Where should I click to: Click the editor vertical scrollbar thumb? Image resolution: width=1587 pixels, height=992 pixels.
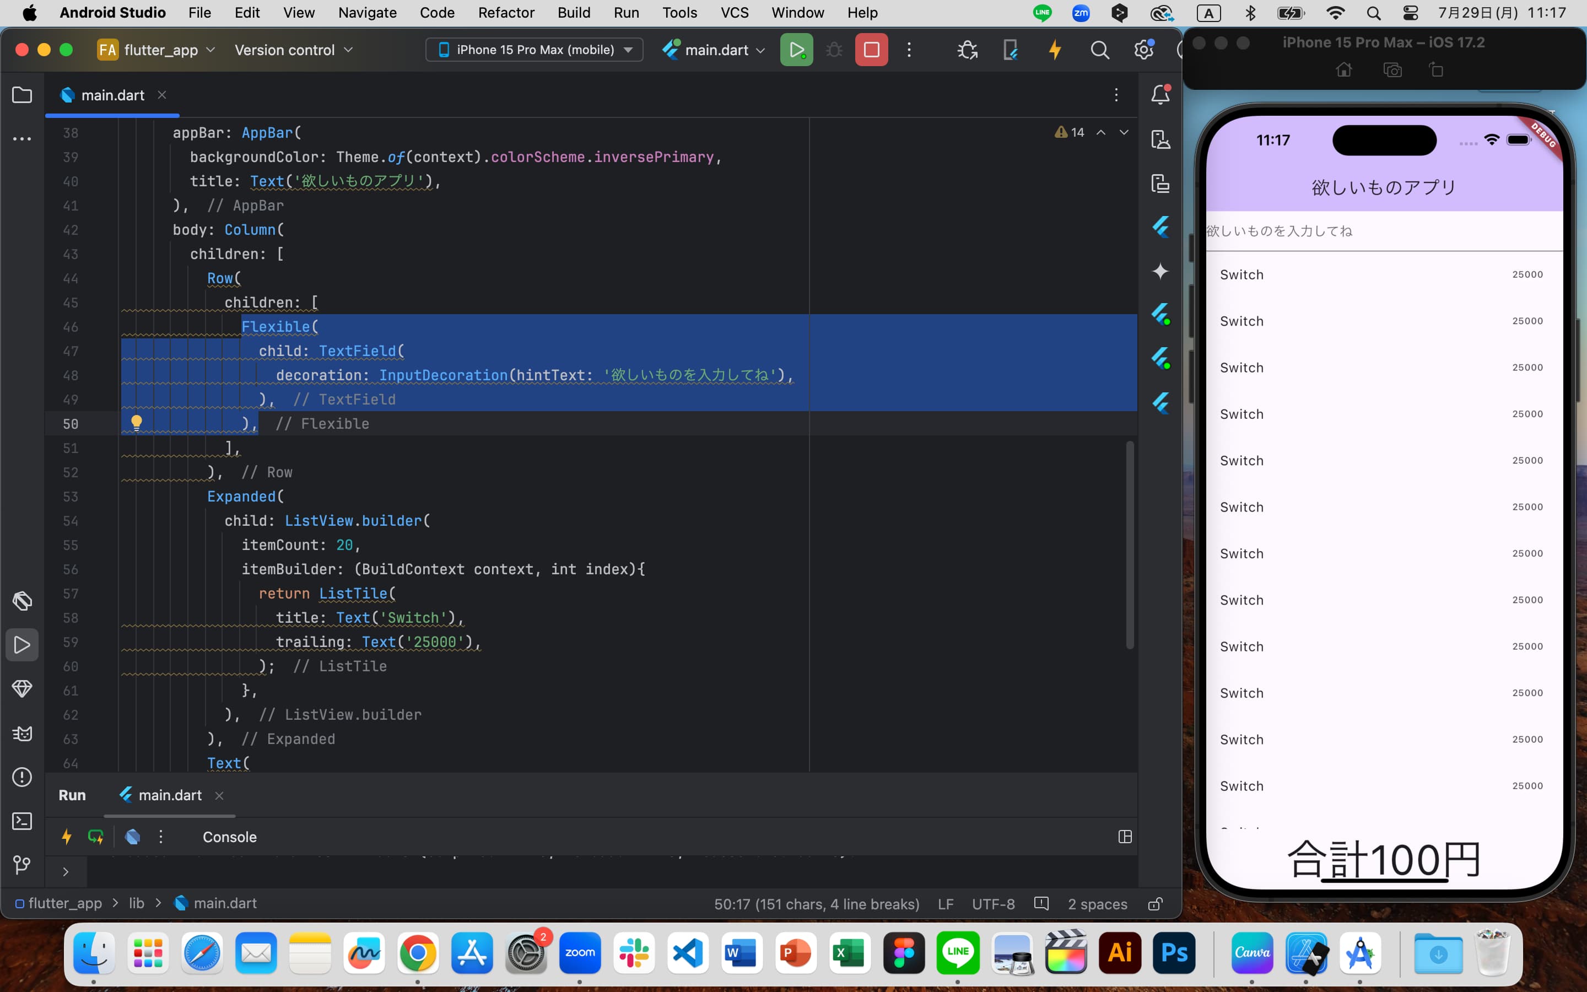(1130, 545)
